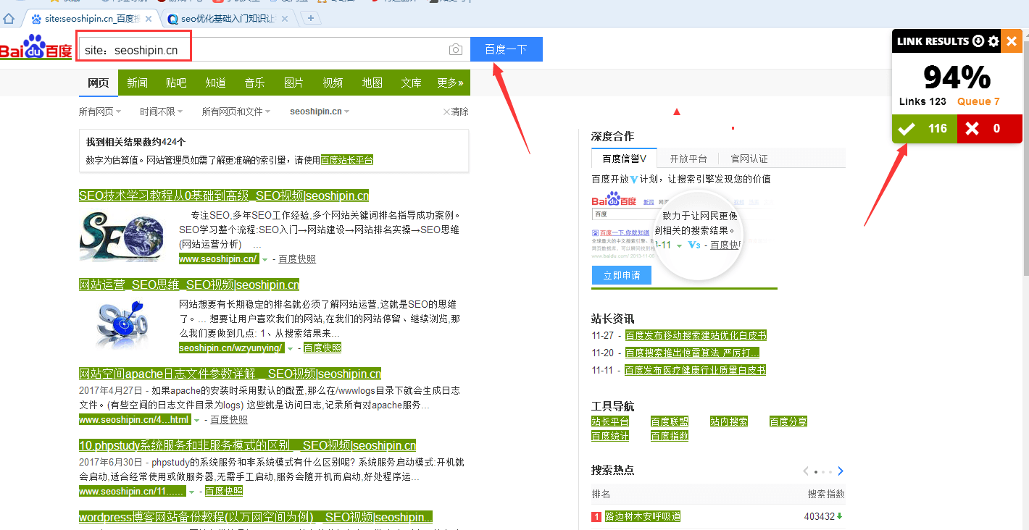
Task: Open 站内搜索 tool link
Action: [729, 421]
